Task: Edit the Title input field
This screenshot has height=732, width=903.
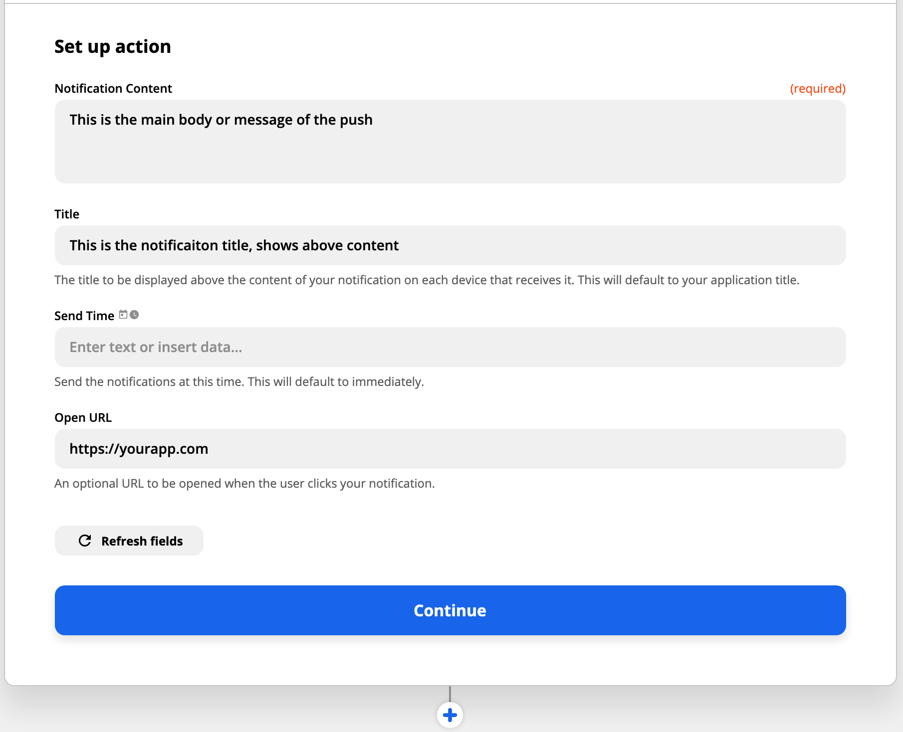Action: [450, 245]
